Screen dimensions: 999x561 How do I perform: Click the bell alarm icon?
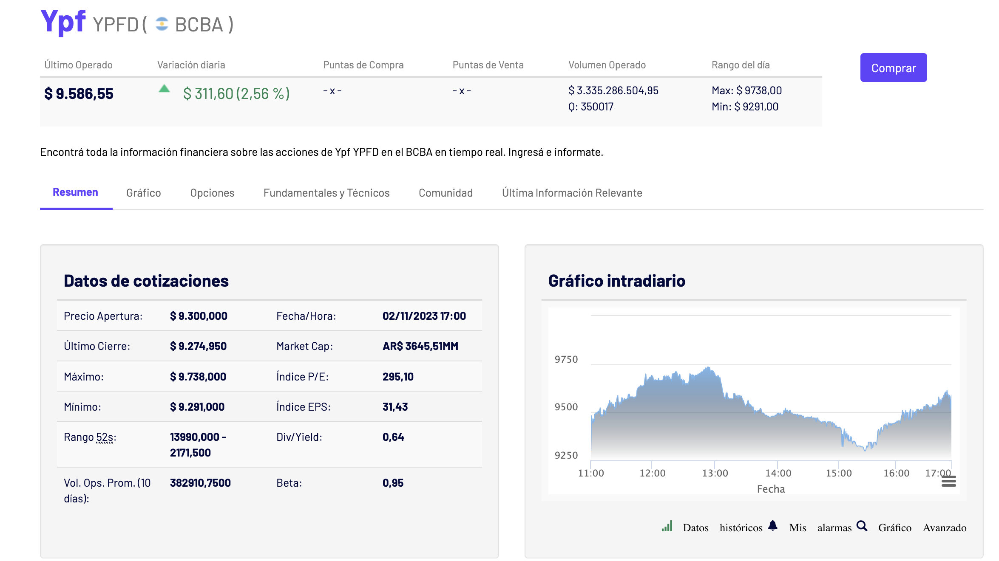(773, 526)
